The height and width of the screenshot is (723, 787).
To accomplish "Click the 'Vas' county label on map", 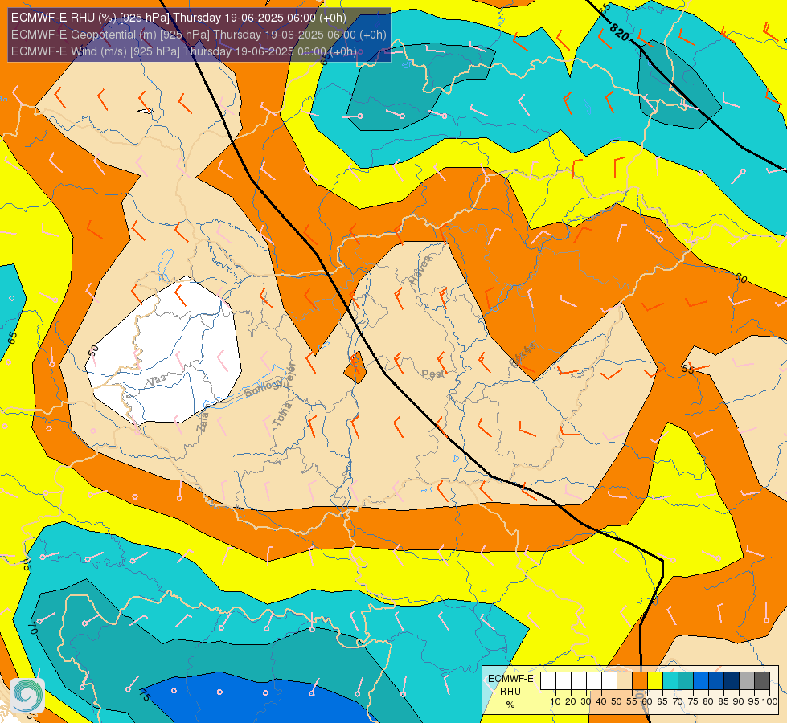I will click(x=156, y=380).
